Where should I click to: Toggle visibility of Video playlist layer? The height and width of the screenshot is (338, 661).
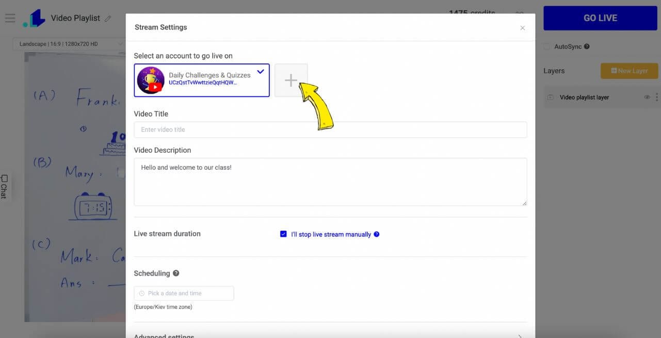[647, 97]
